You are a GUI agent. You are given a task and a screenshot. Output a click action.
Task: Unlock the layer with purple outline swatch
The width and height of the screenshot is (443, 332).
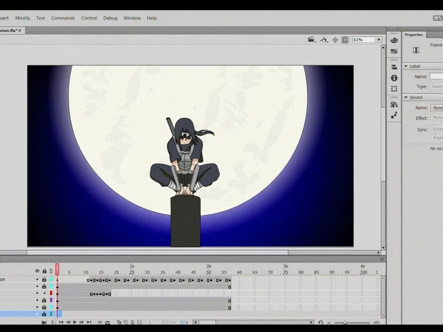pyautogui.click(x=44, y=300)
